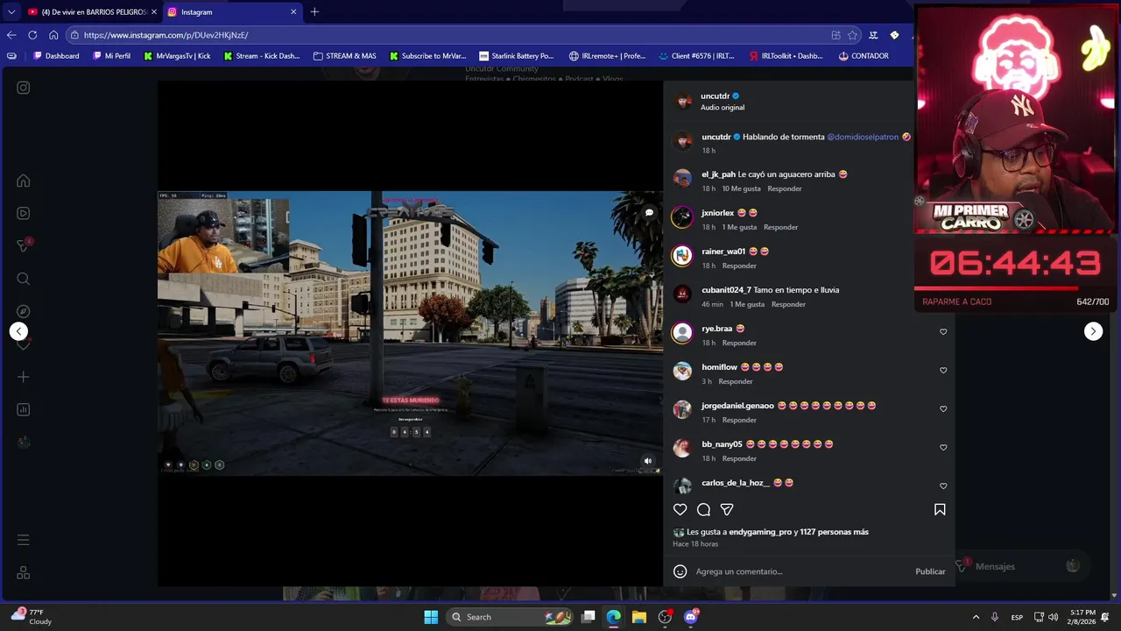This screenshot has width=1121, height=631.
Task: Open Search in Instagram sidebar
Action: [x=24, y=279]
